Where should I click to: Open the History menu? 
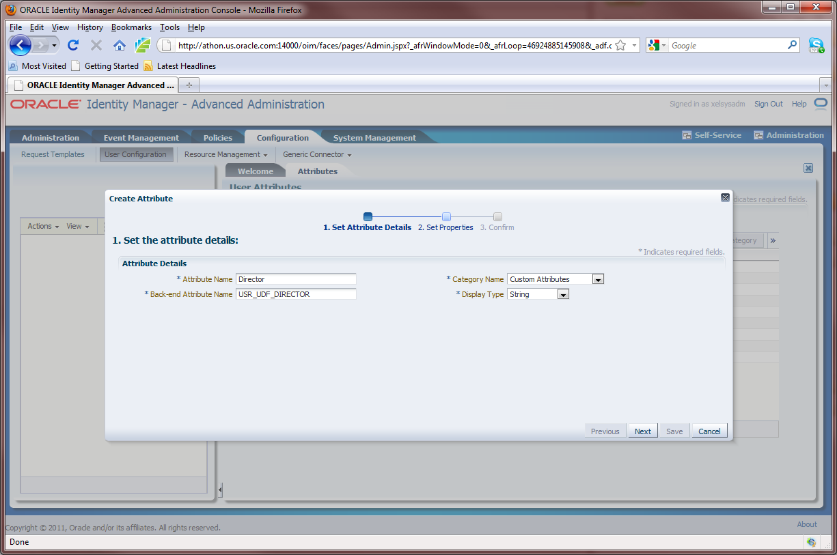point(90,27)
